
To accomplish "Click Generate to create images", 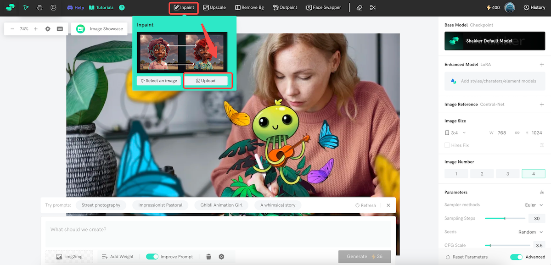I will [364, 257].
